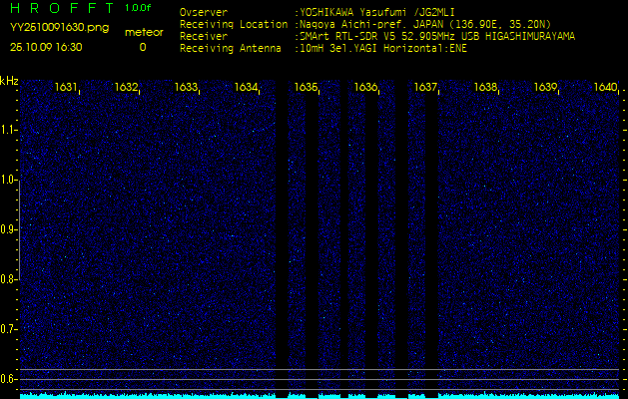Click the 10mH 3el.YAGI antenna value
The height and width of the screenshot is (399, 628).
point(380,49)
